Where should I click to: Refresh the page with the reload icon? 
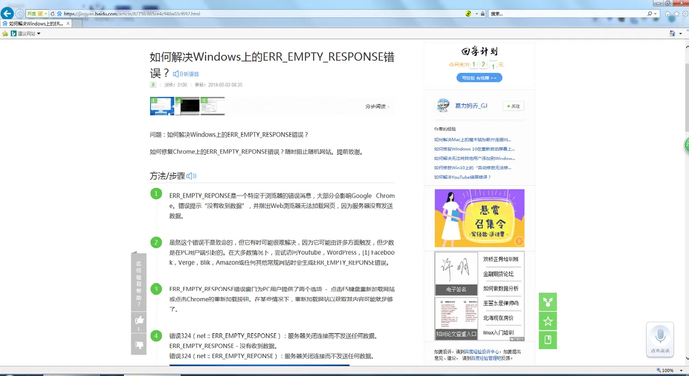pyautogui.click(x=53, y=13)
